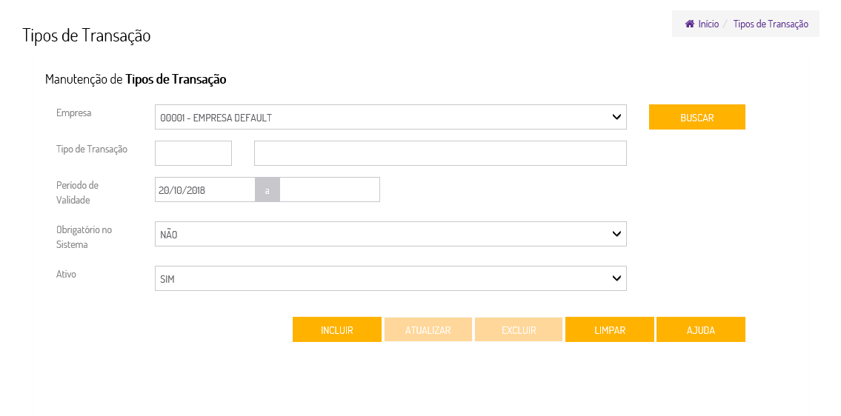This screenshot has width=841, height=416.
Task: Open the Obrigatório no Sistema dropdown
Action: [x=390, y=234]
